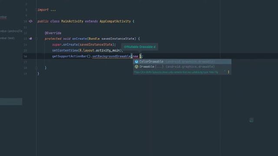Click the onCreate method name in its declaration
Viewport: 278px width, 156px height.
pyautogui.click(x=79, y=39)
